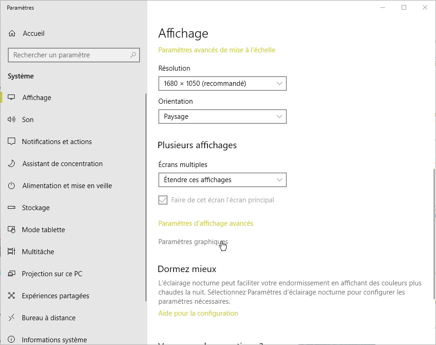Open Notifications et actions icon
The height and width of the screenshot is (345, 436).
pyautogui.click(x=12, y=142)
